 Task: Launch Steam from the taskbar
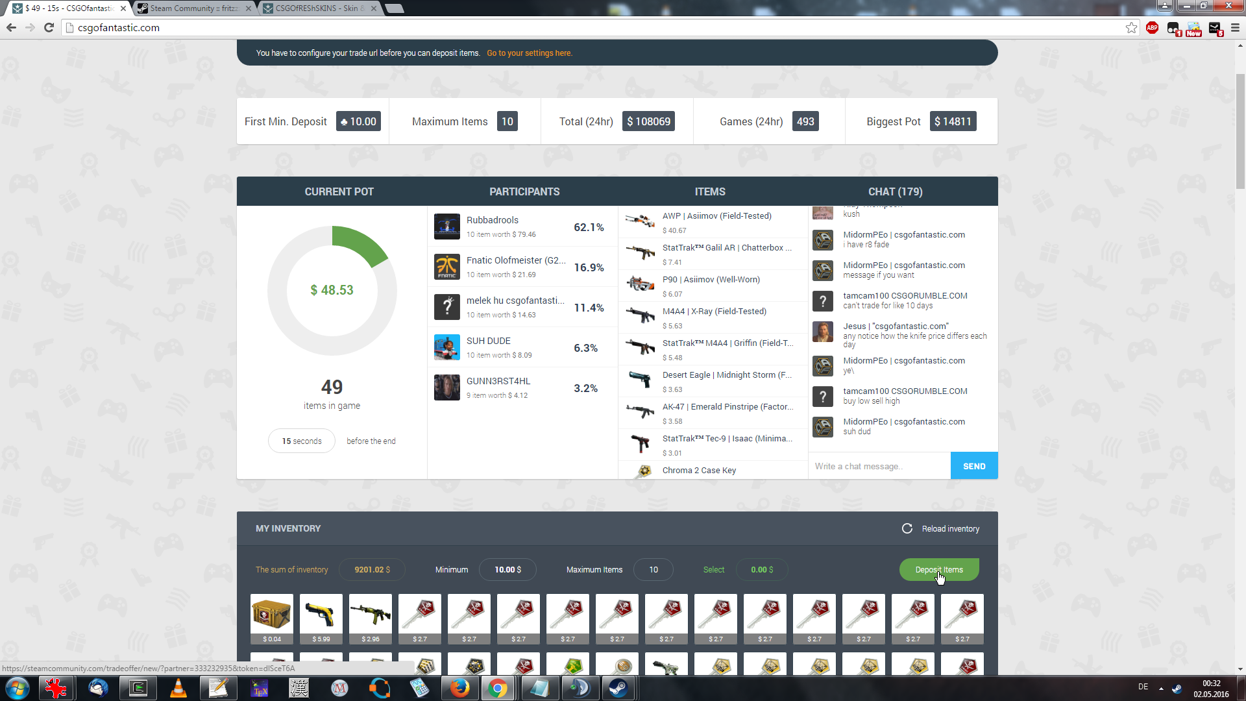(x=618, y=688)
